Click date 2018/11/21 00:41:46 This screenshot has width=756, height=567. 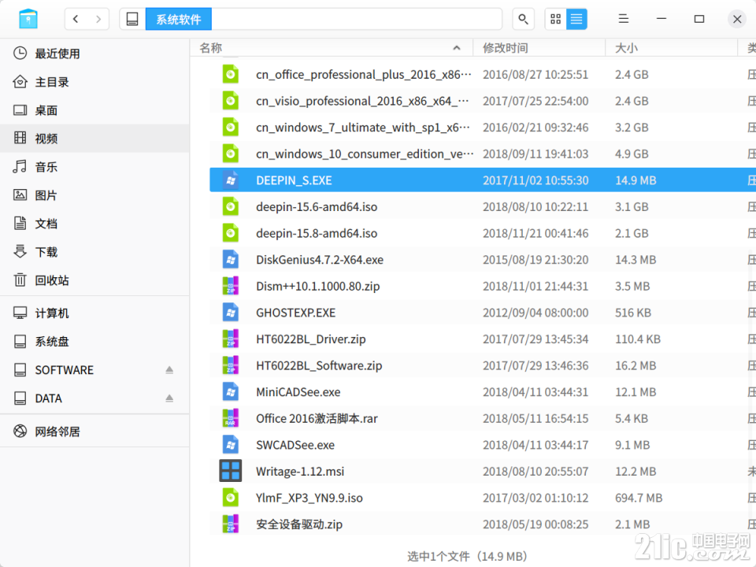535,233
